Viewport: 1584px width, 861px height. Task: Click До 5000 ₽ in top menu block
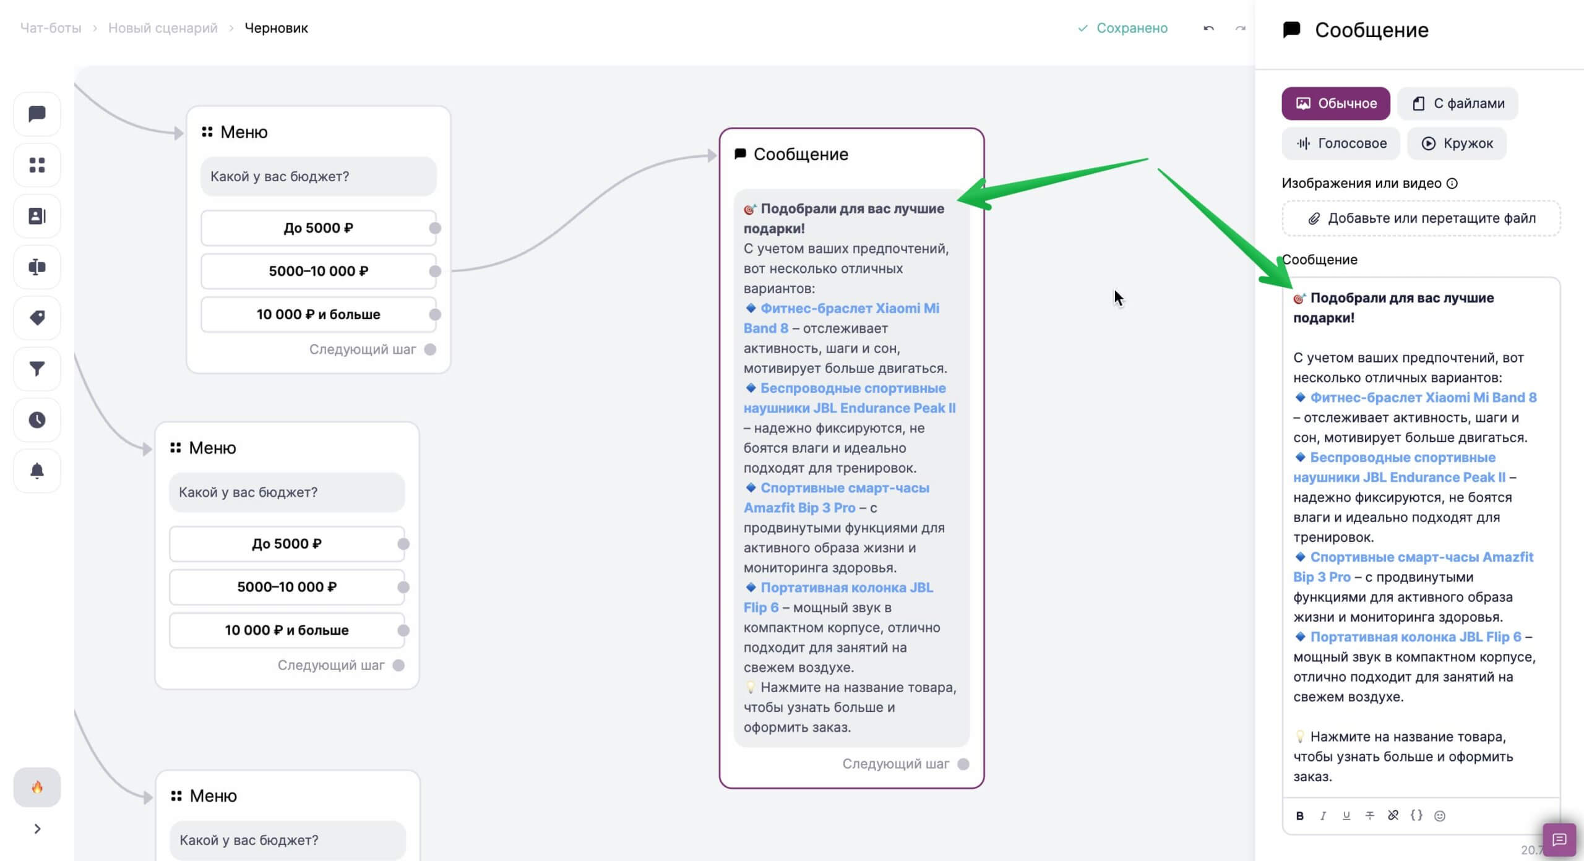318,228
